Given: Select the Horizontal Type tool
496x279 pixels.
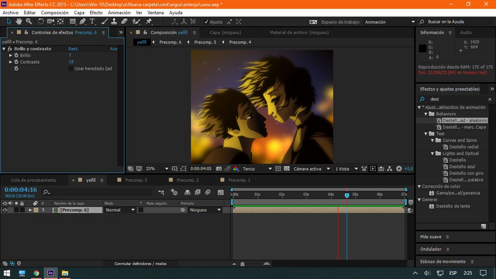Looking at the screenshot, I should 92,21.
